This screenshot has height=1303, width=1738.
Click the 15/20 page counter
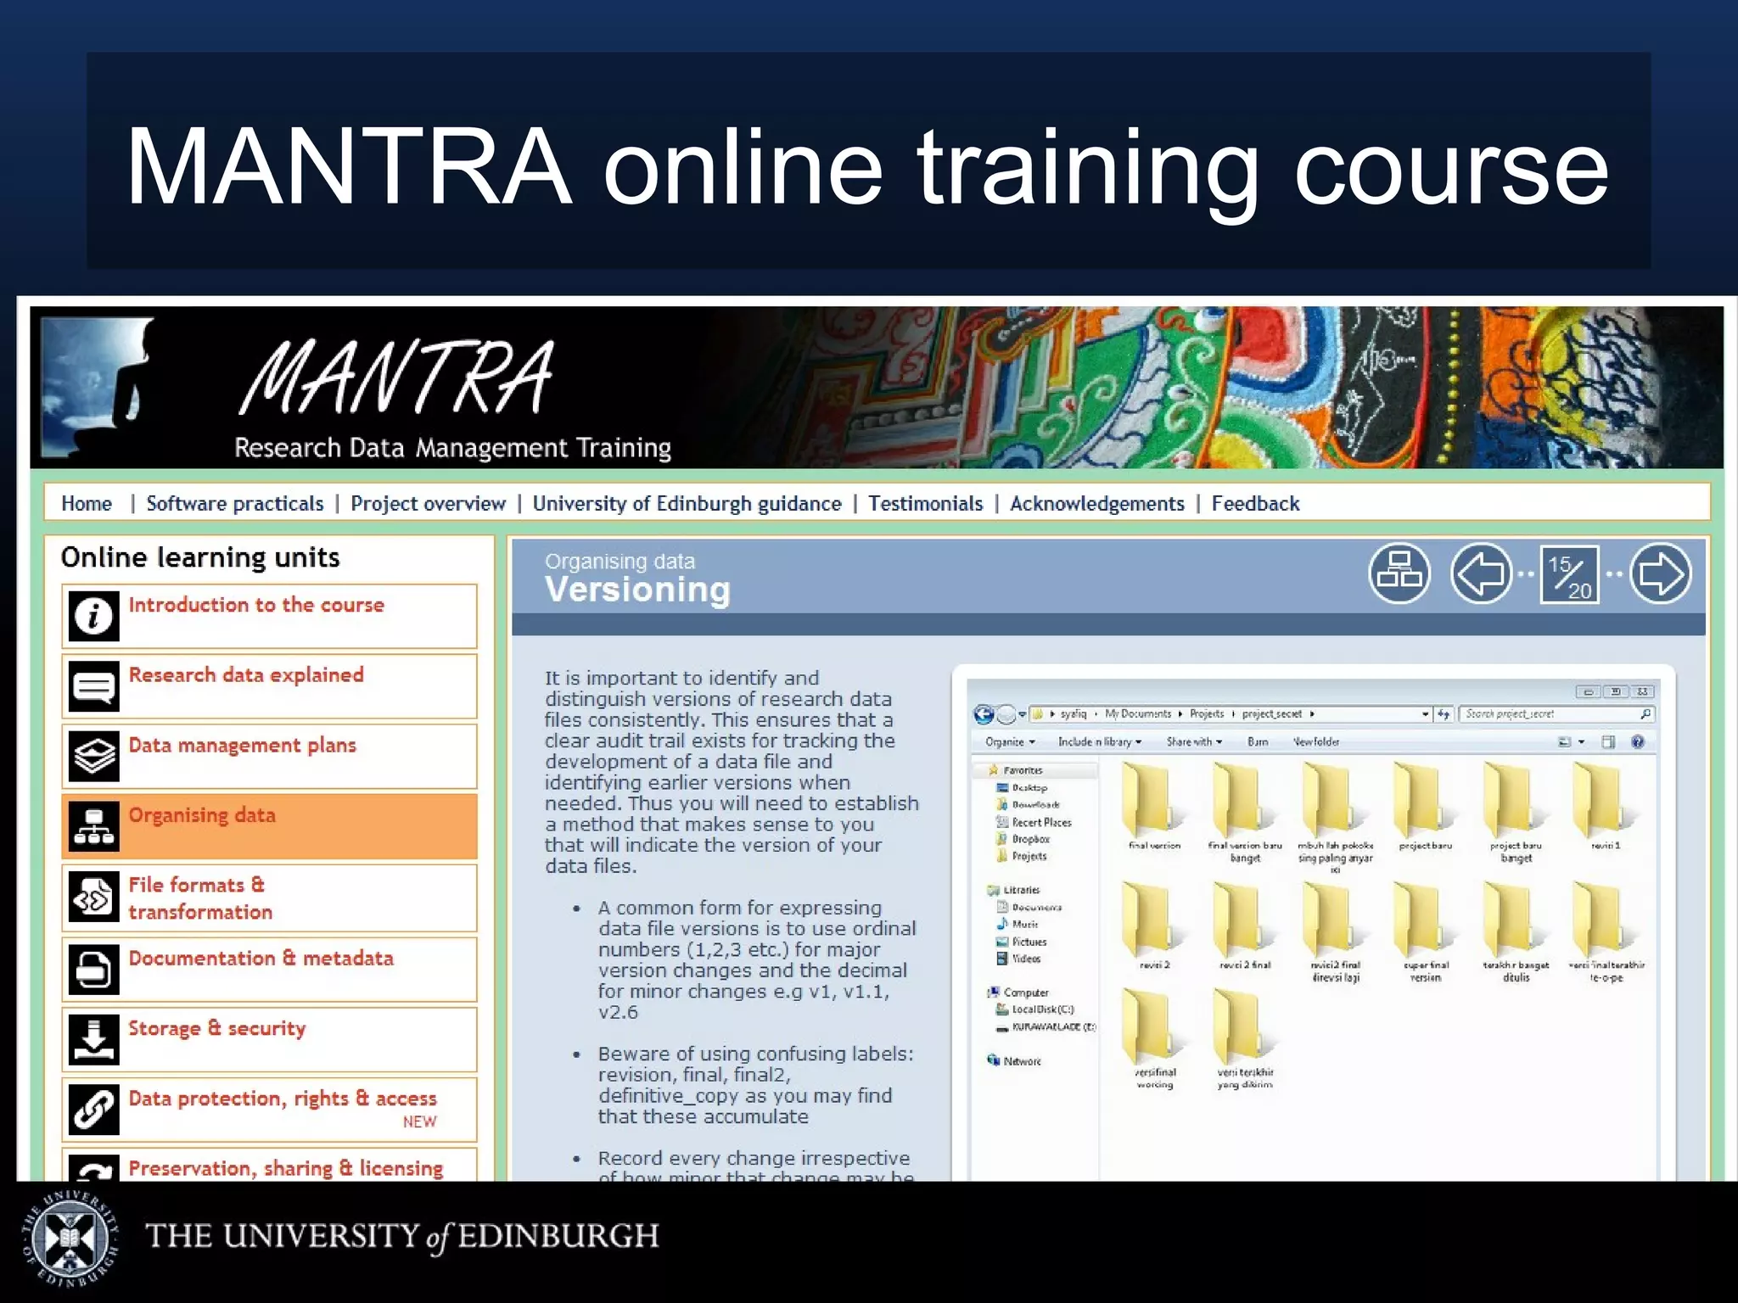(1570, 575)
